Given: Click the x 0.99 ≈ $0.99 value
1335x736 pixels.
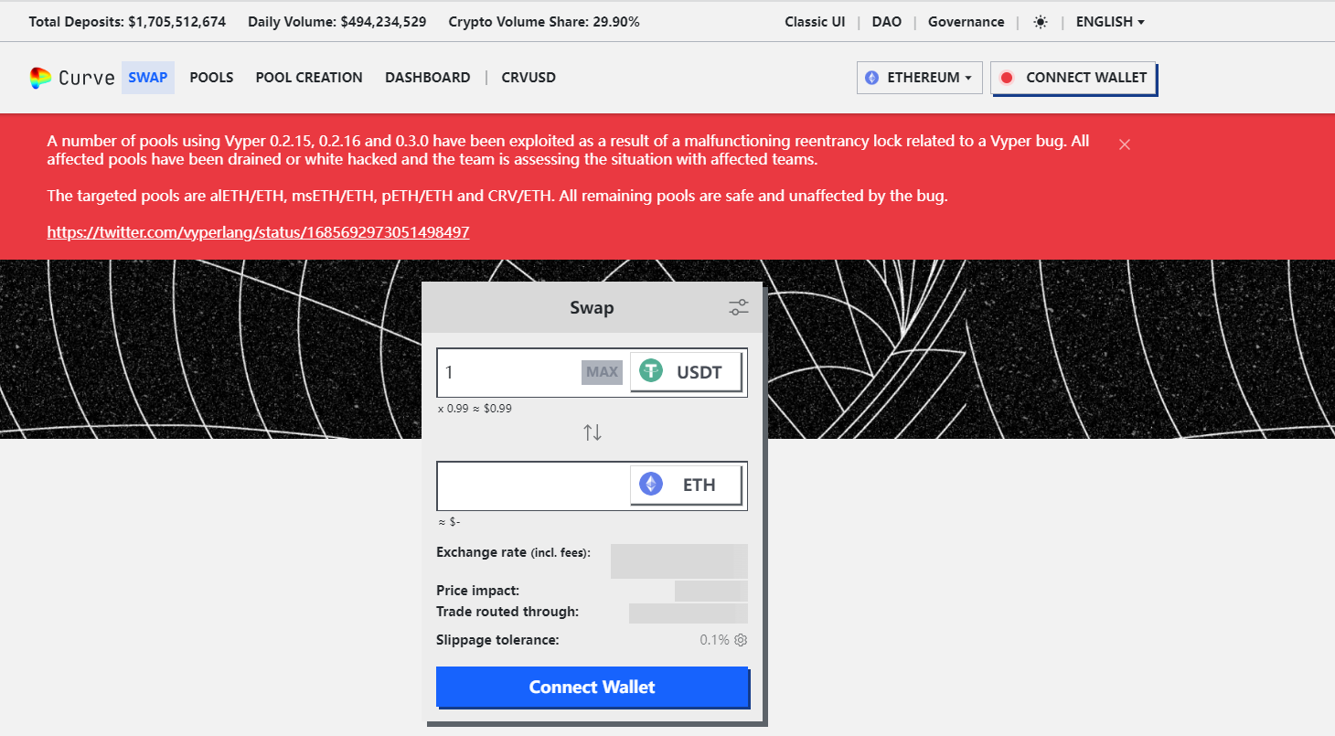Looking at the screenshot, I should (475, 409).
